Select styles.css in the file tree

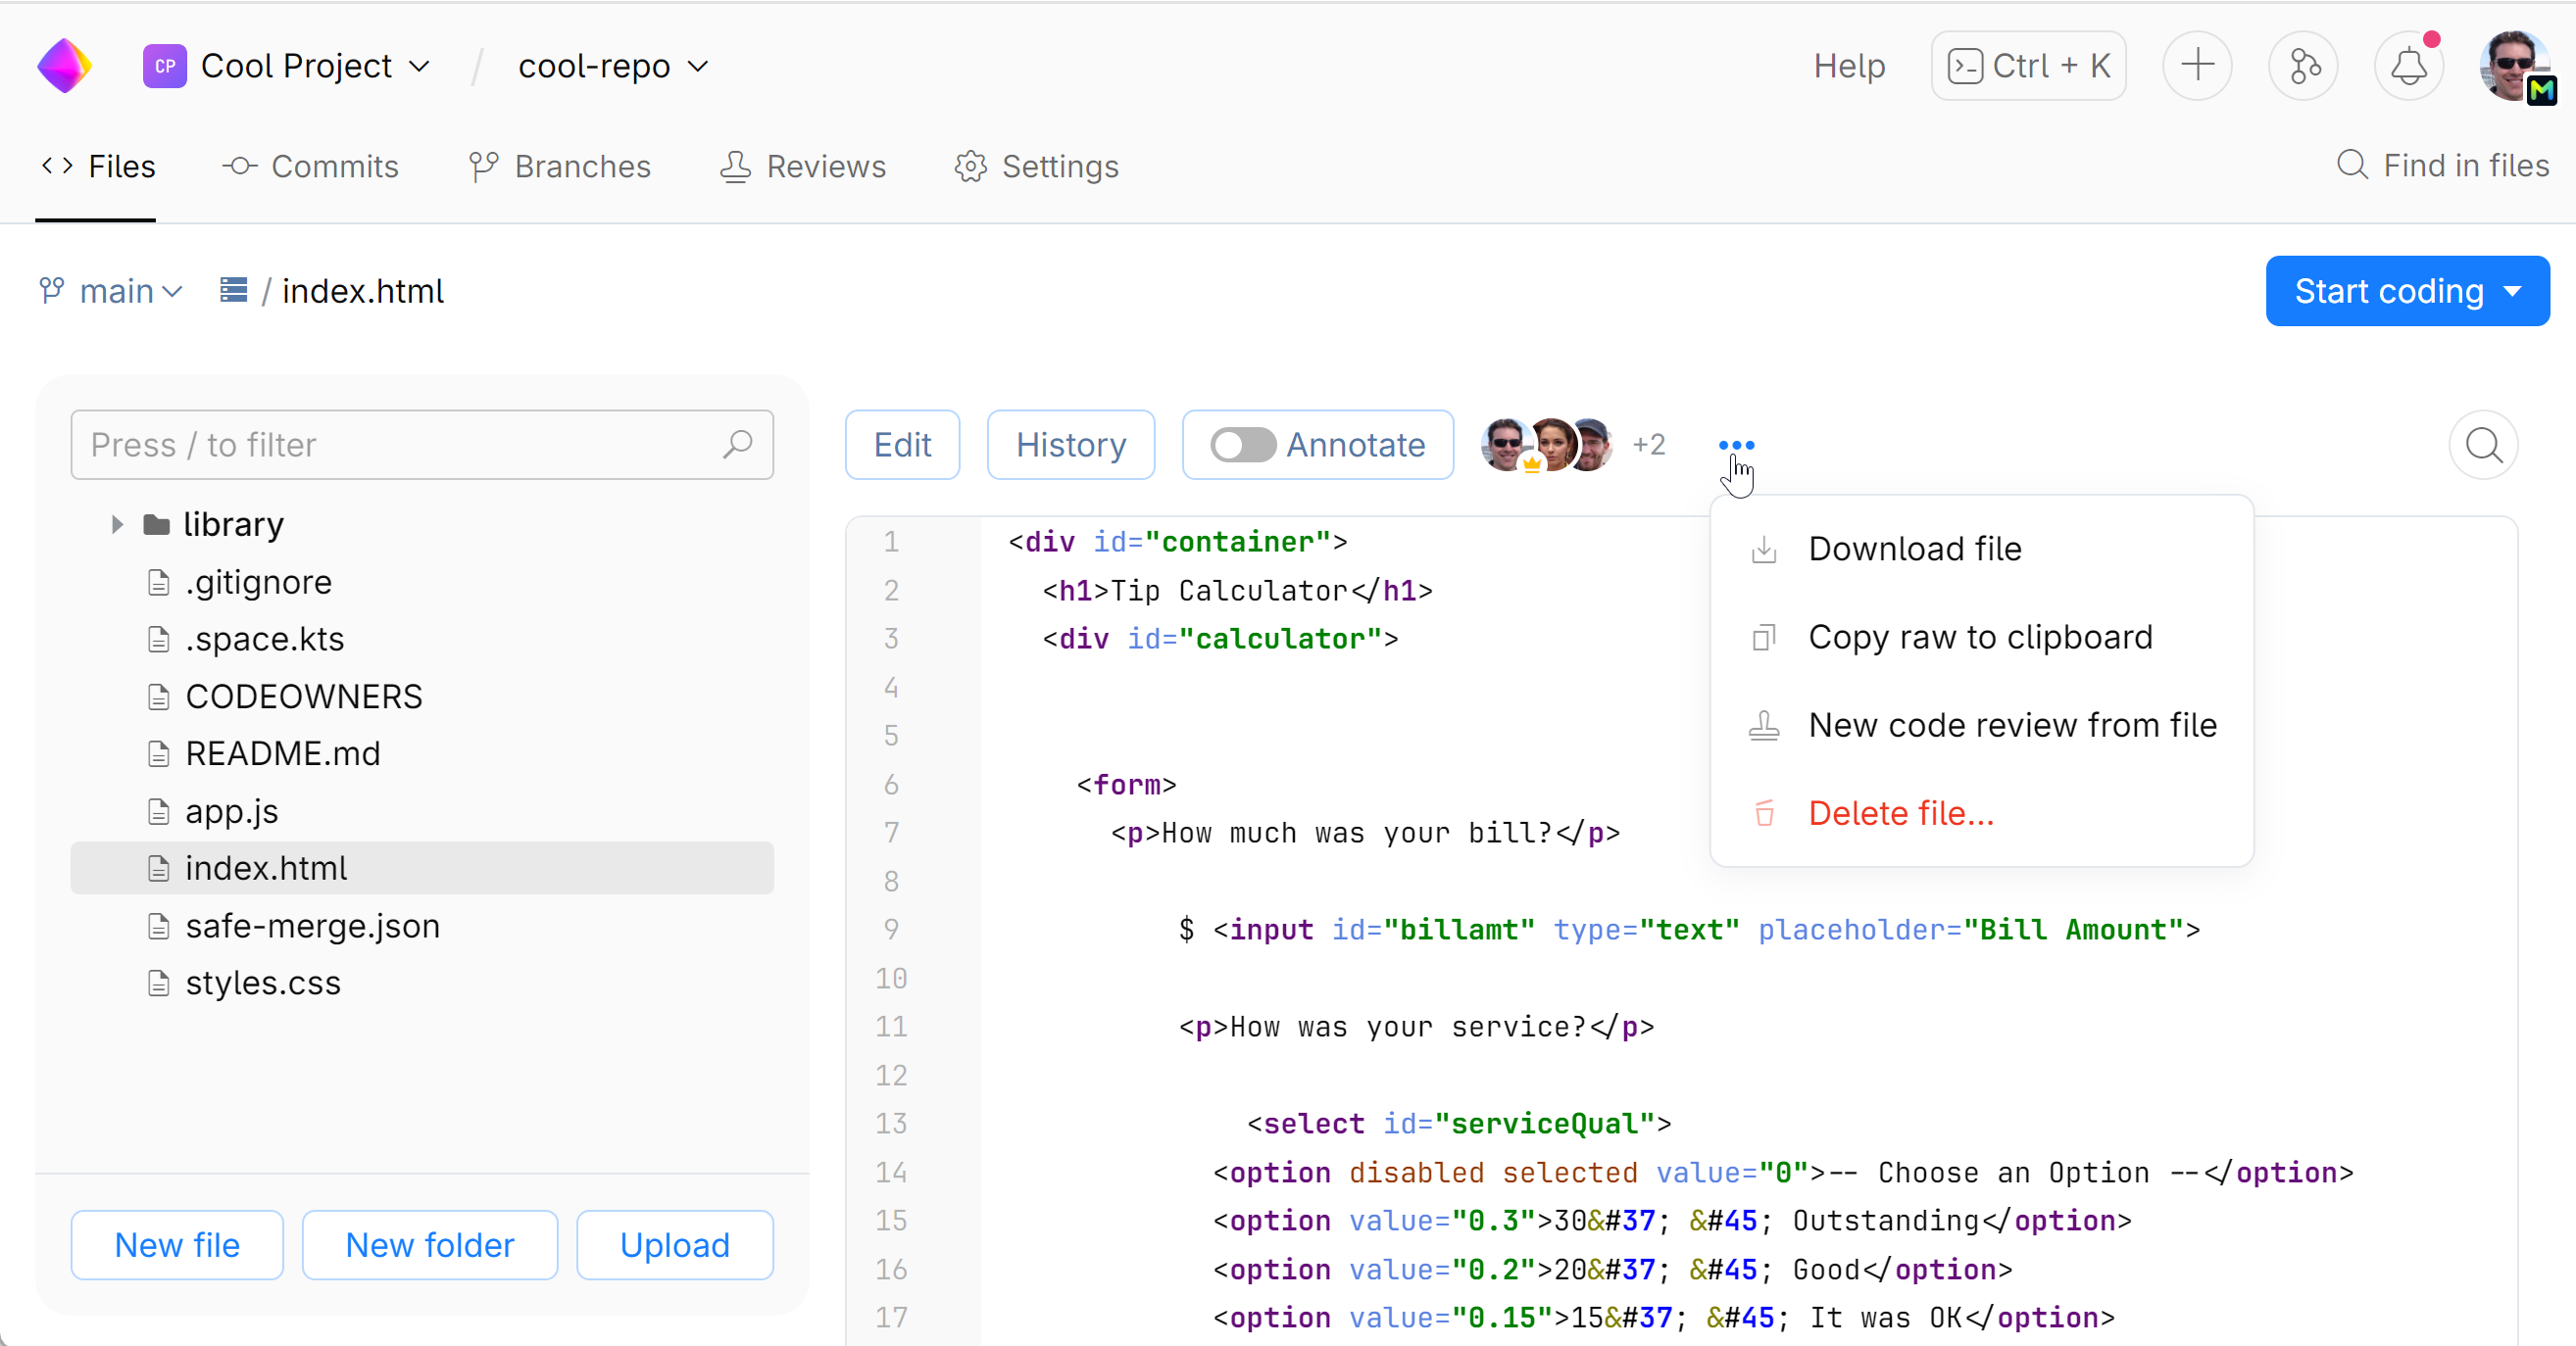coord(263,983)
